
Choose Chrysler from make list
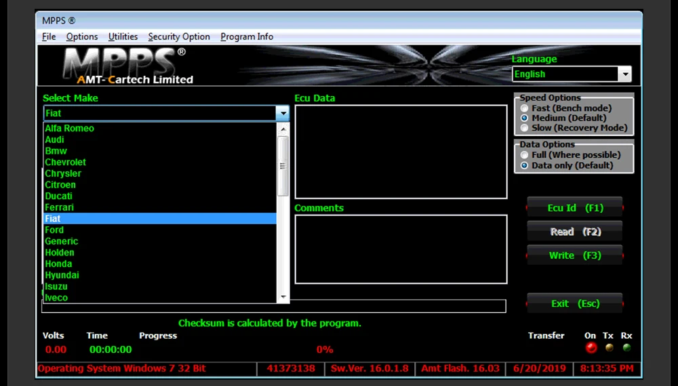pyautogui.click(x=160, y=173)
